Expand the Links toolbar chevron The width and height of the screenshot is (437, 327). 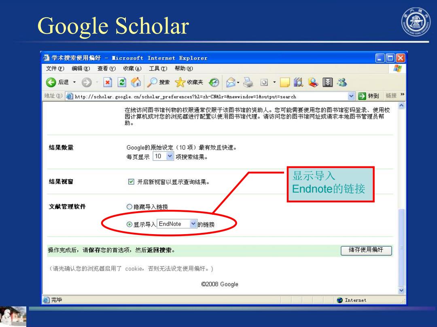[402, 94]
